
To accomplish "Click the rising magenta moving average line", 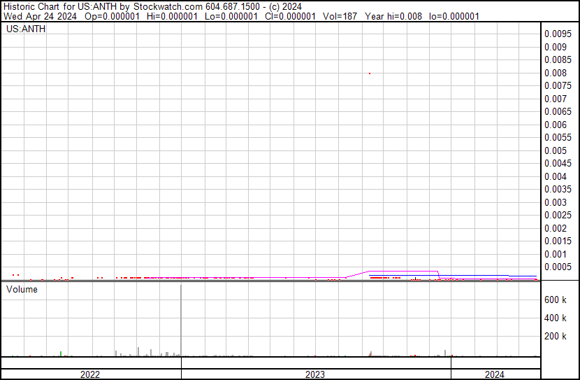I will (357, 273).
